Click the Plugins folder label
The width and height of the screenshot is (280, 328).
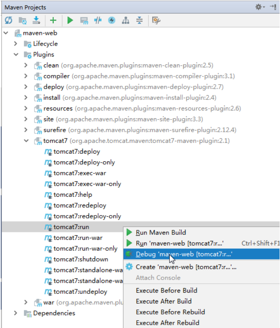point(44,54)
